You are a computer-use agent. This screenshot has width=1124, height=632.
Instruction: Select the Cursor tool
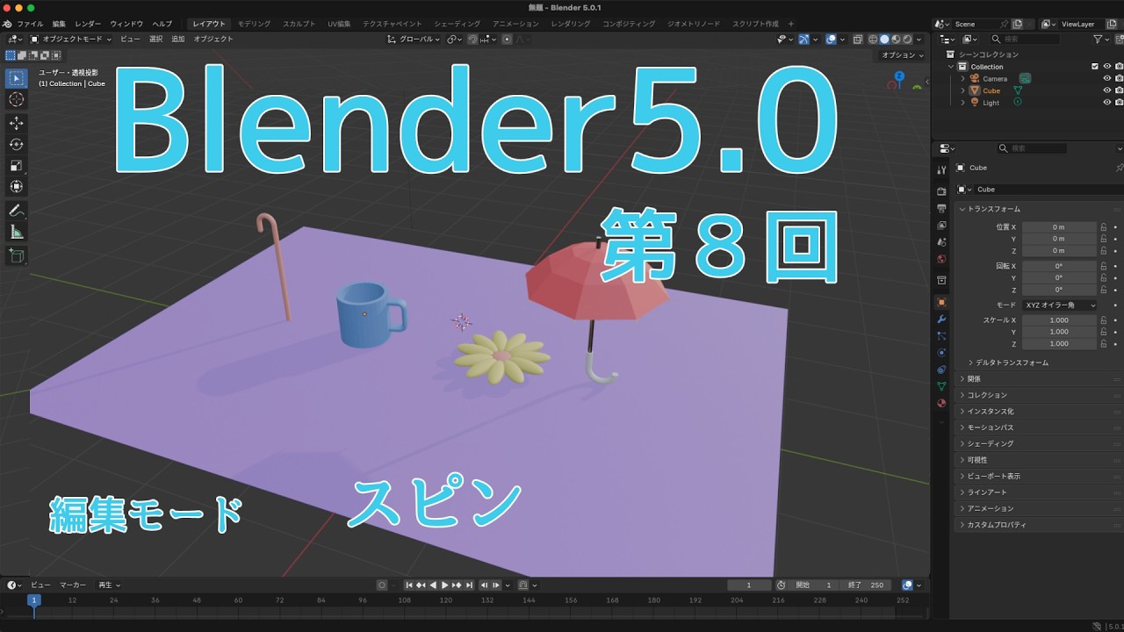(x=17, y=99)
